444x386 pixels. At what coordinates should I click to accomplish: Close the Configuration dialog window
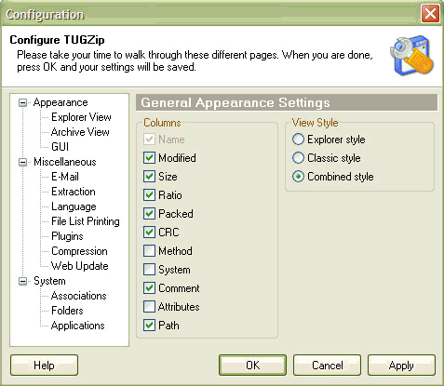(x=430, y=14)
